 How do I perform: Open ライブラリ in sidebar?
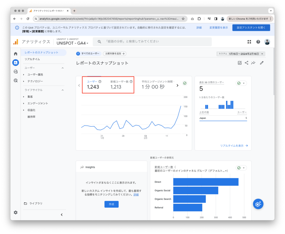point(36,203)
